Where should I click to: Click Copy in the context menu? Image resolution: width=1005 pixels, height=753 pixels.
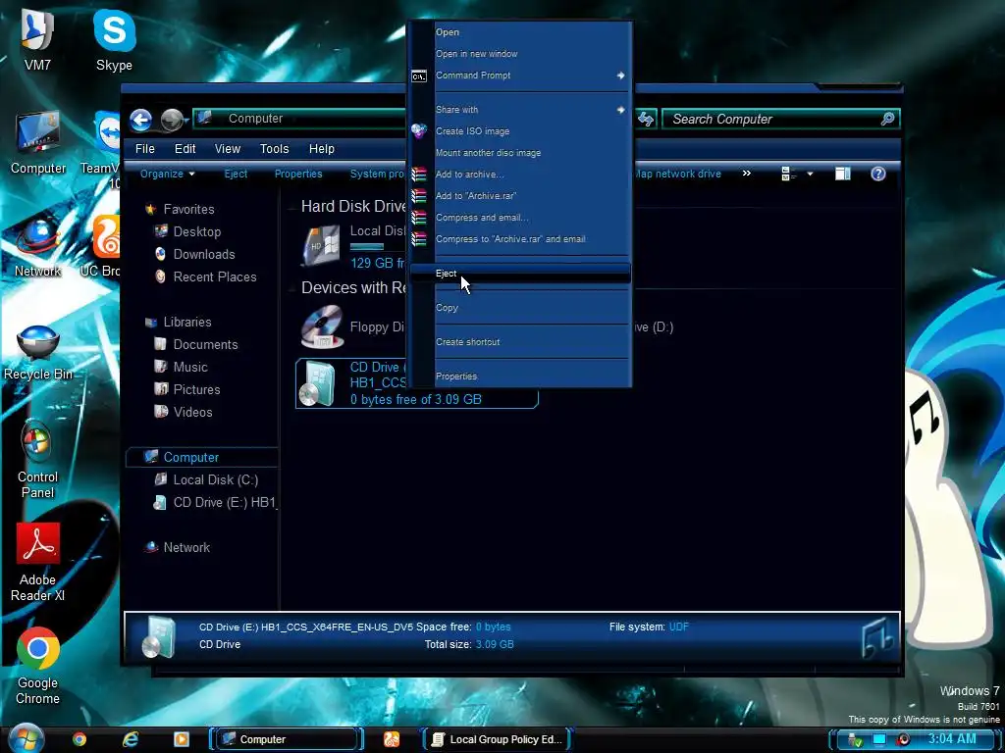click(520, 308)
